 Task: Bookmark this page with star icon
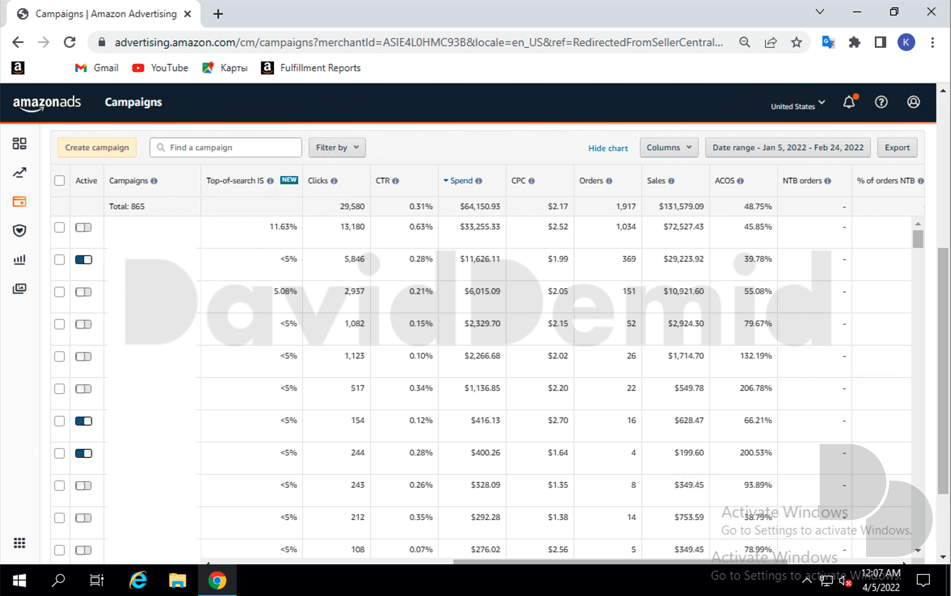click(796, 42)
